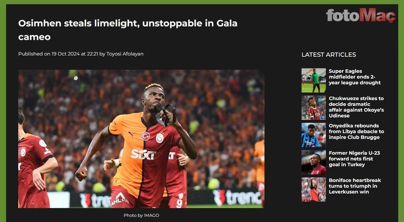Open the Onyedika article thumbnail image
Screen dimensions: 404x222
(314, 135)
